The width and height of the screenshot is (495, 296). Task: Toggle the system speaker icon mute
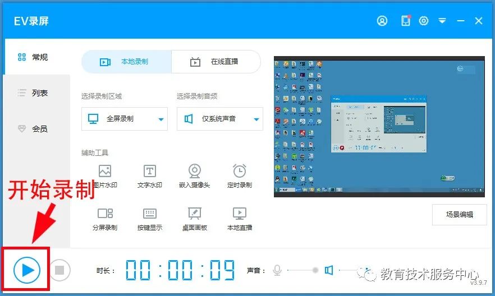[329, 270]
